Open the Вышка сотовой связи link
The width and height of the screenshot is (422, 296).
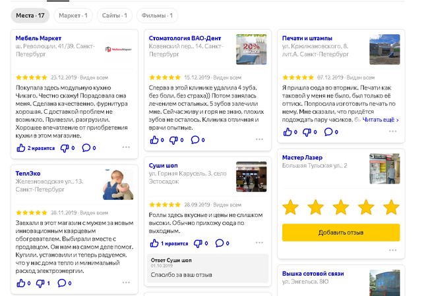(x=313, y=274)
